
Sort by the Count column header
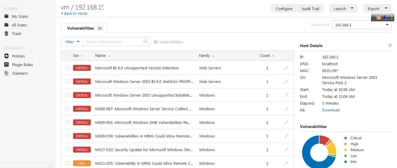click(267, 56)
